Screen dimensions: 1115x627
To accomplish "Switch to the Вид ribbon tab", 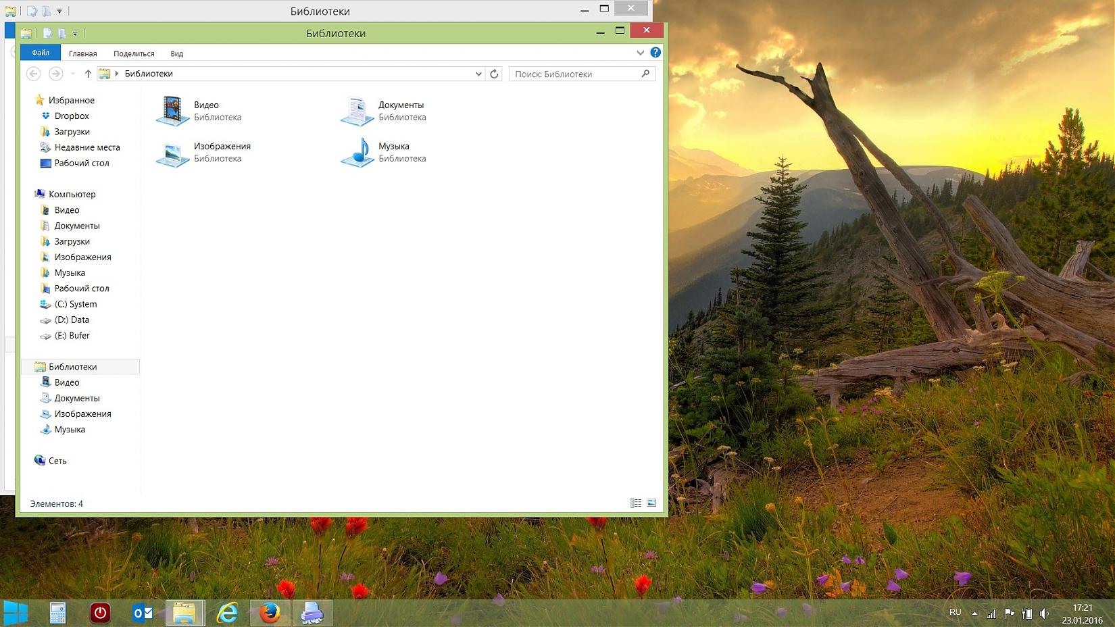I will point(176,53).
